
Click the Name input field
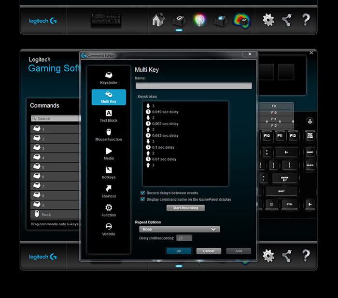point(194,86)
